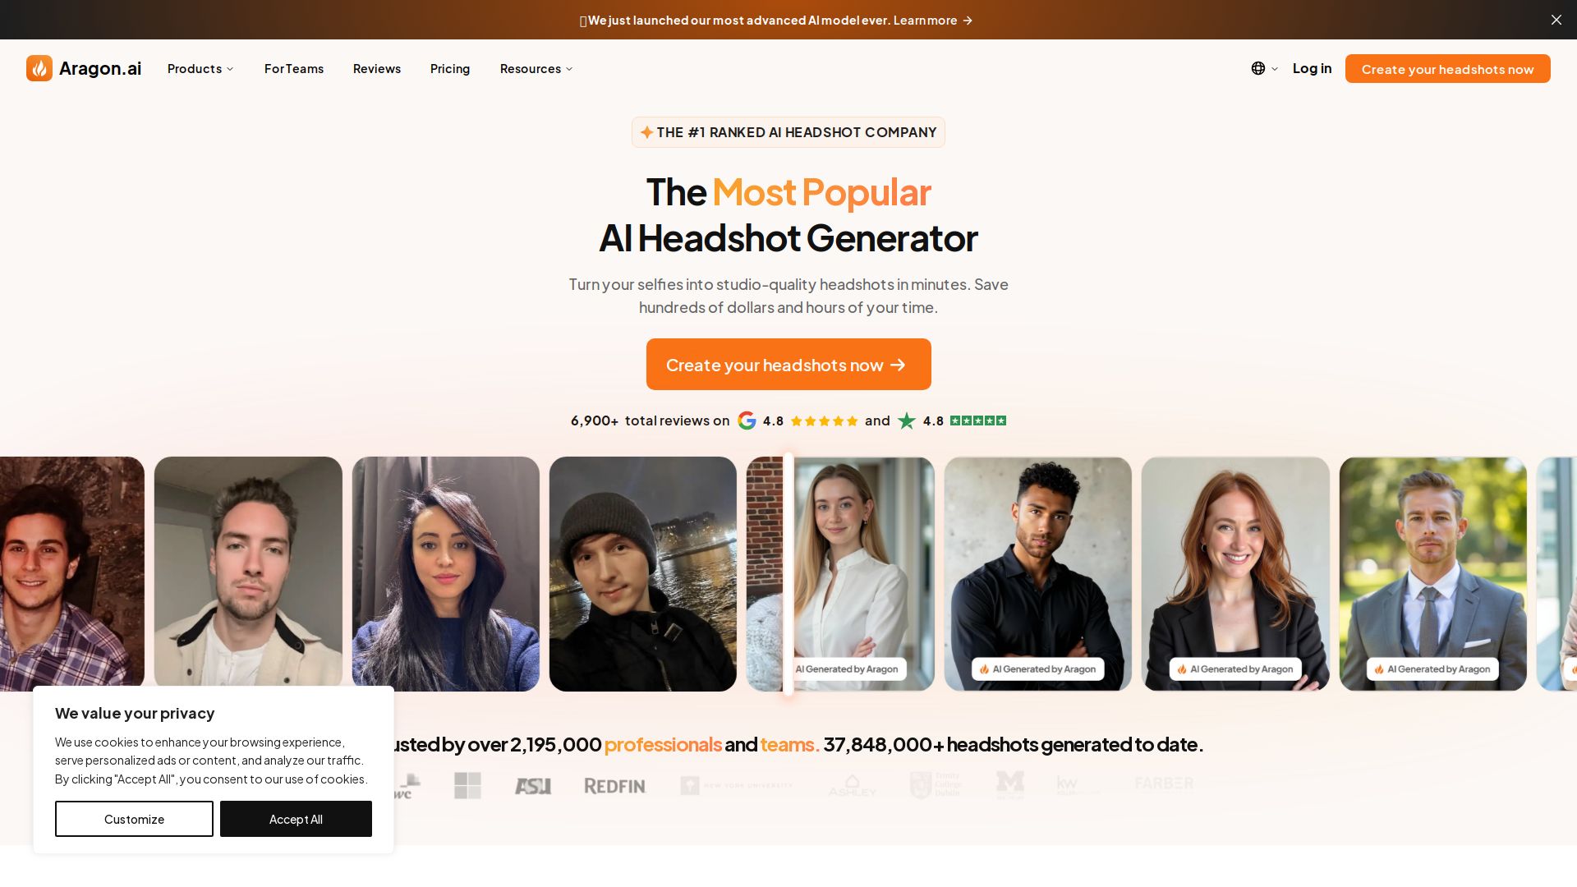Click Accept All in the cookie dialog

296,819
